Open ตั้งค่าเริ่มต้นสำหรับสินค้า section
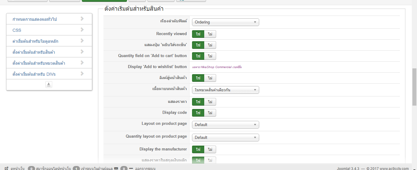The width and height of the screenshot is (417, 170). click(49, 52)
